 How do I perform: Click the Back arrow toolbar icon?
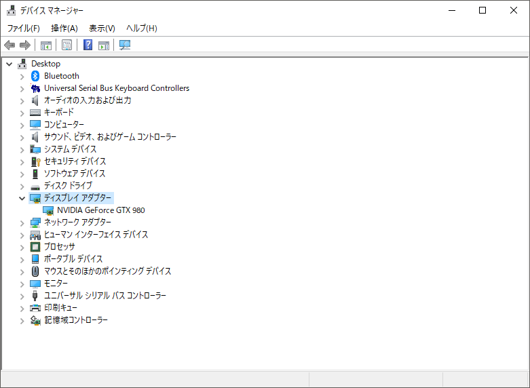click(x=10, y=45)
